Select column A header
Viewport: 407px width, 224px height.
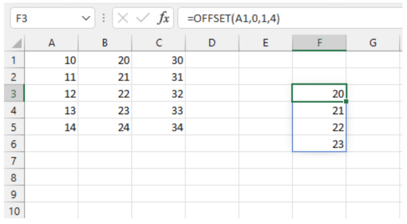coord(51,43)
